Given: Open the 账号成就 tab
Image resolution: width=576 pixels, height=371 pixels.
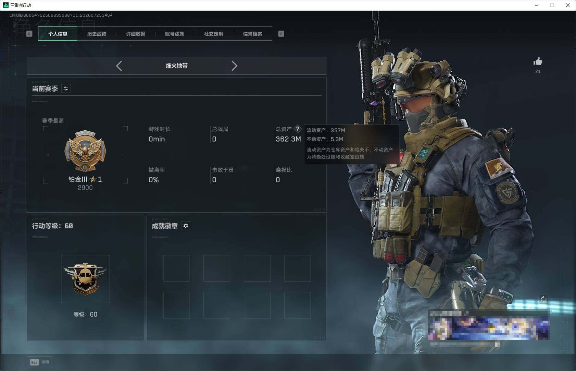Looking at the screenshot, I should click(x=175, y=34).
